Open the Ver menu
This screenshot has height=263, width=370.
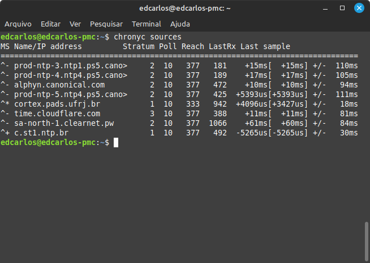[x=75, y=24]
